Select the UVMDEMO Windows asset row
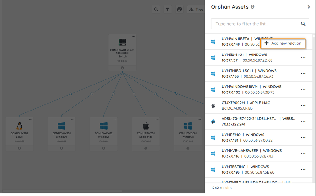Image resolution: width=316 pixels, height=196 pixels. [x=253, y=137]
